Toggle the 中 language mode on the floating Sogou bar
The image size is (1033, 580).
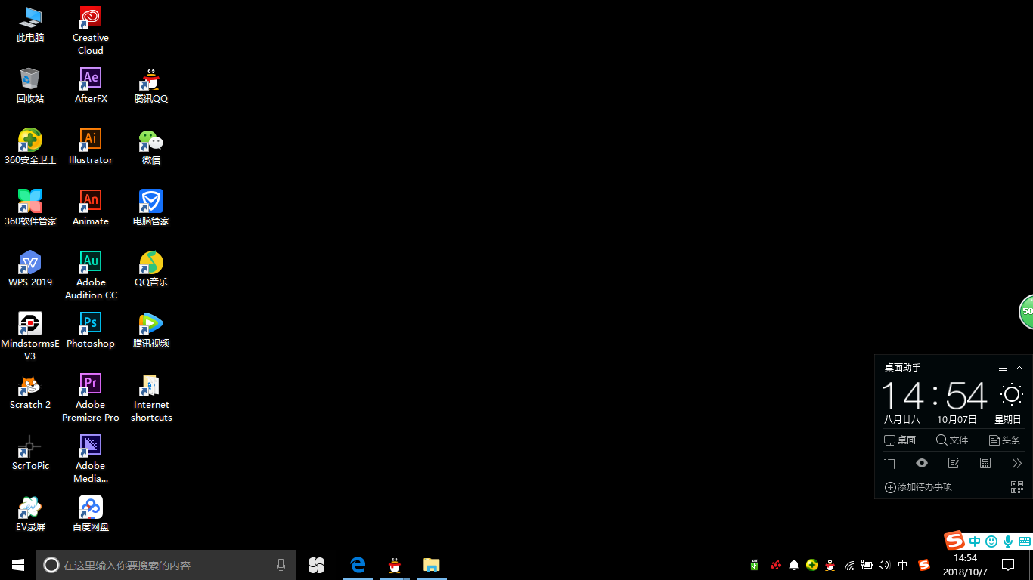click(975, 541)
